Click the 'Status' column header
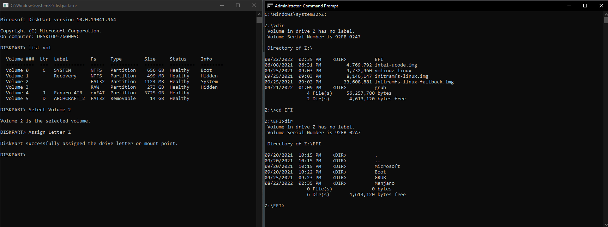The height and width of the screenshot is (227, 608). 178,59
